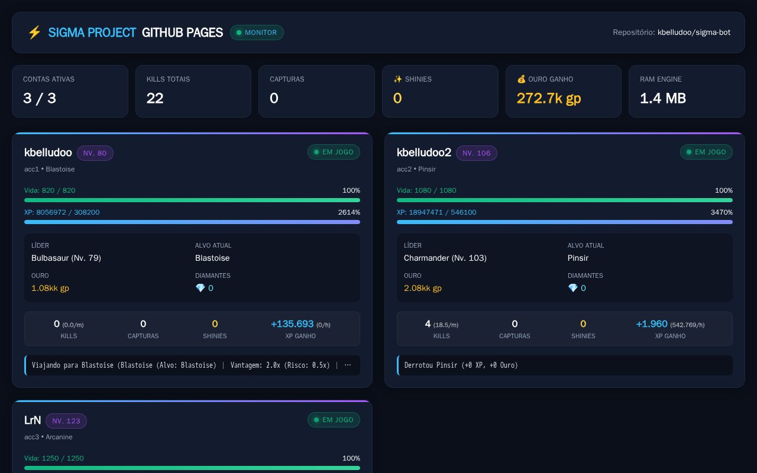Screen dimensions: 757x473
Task: Open the kbelludoo/sigma-bot repository link
Action: [x=694, y=33]
